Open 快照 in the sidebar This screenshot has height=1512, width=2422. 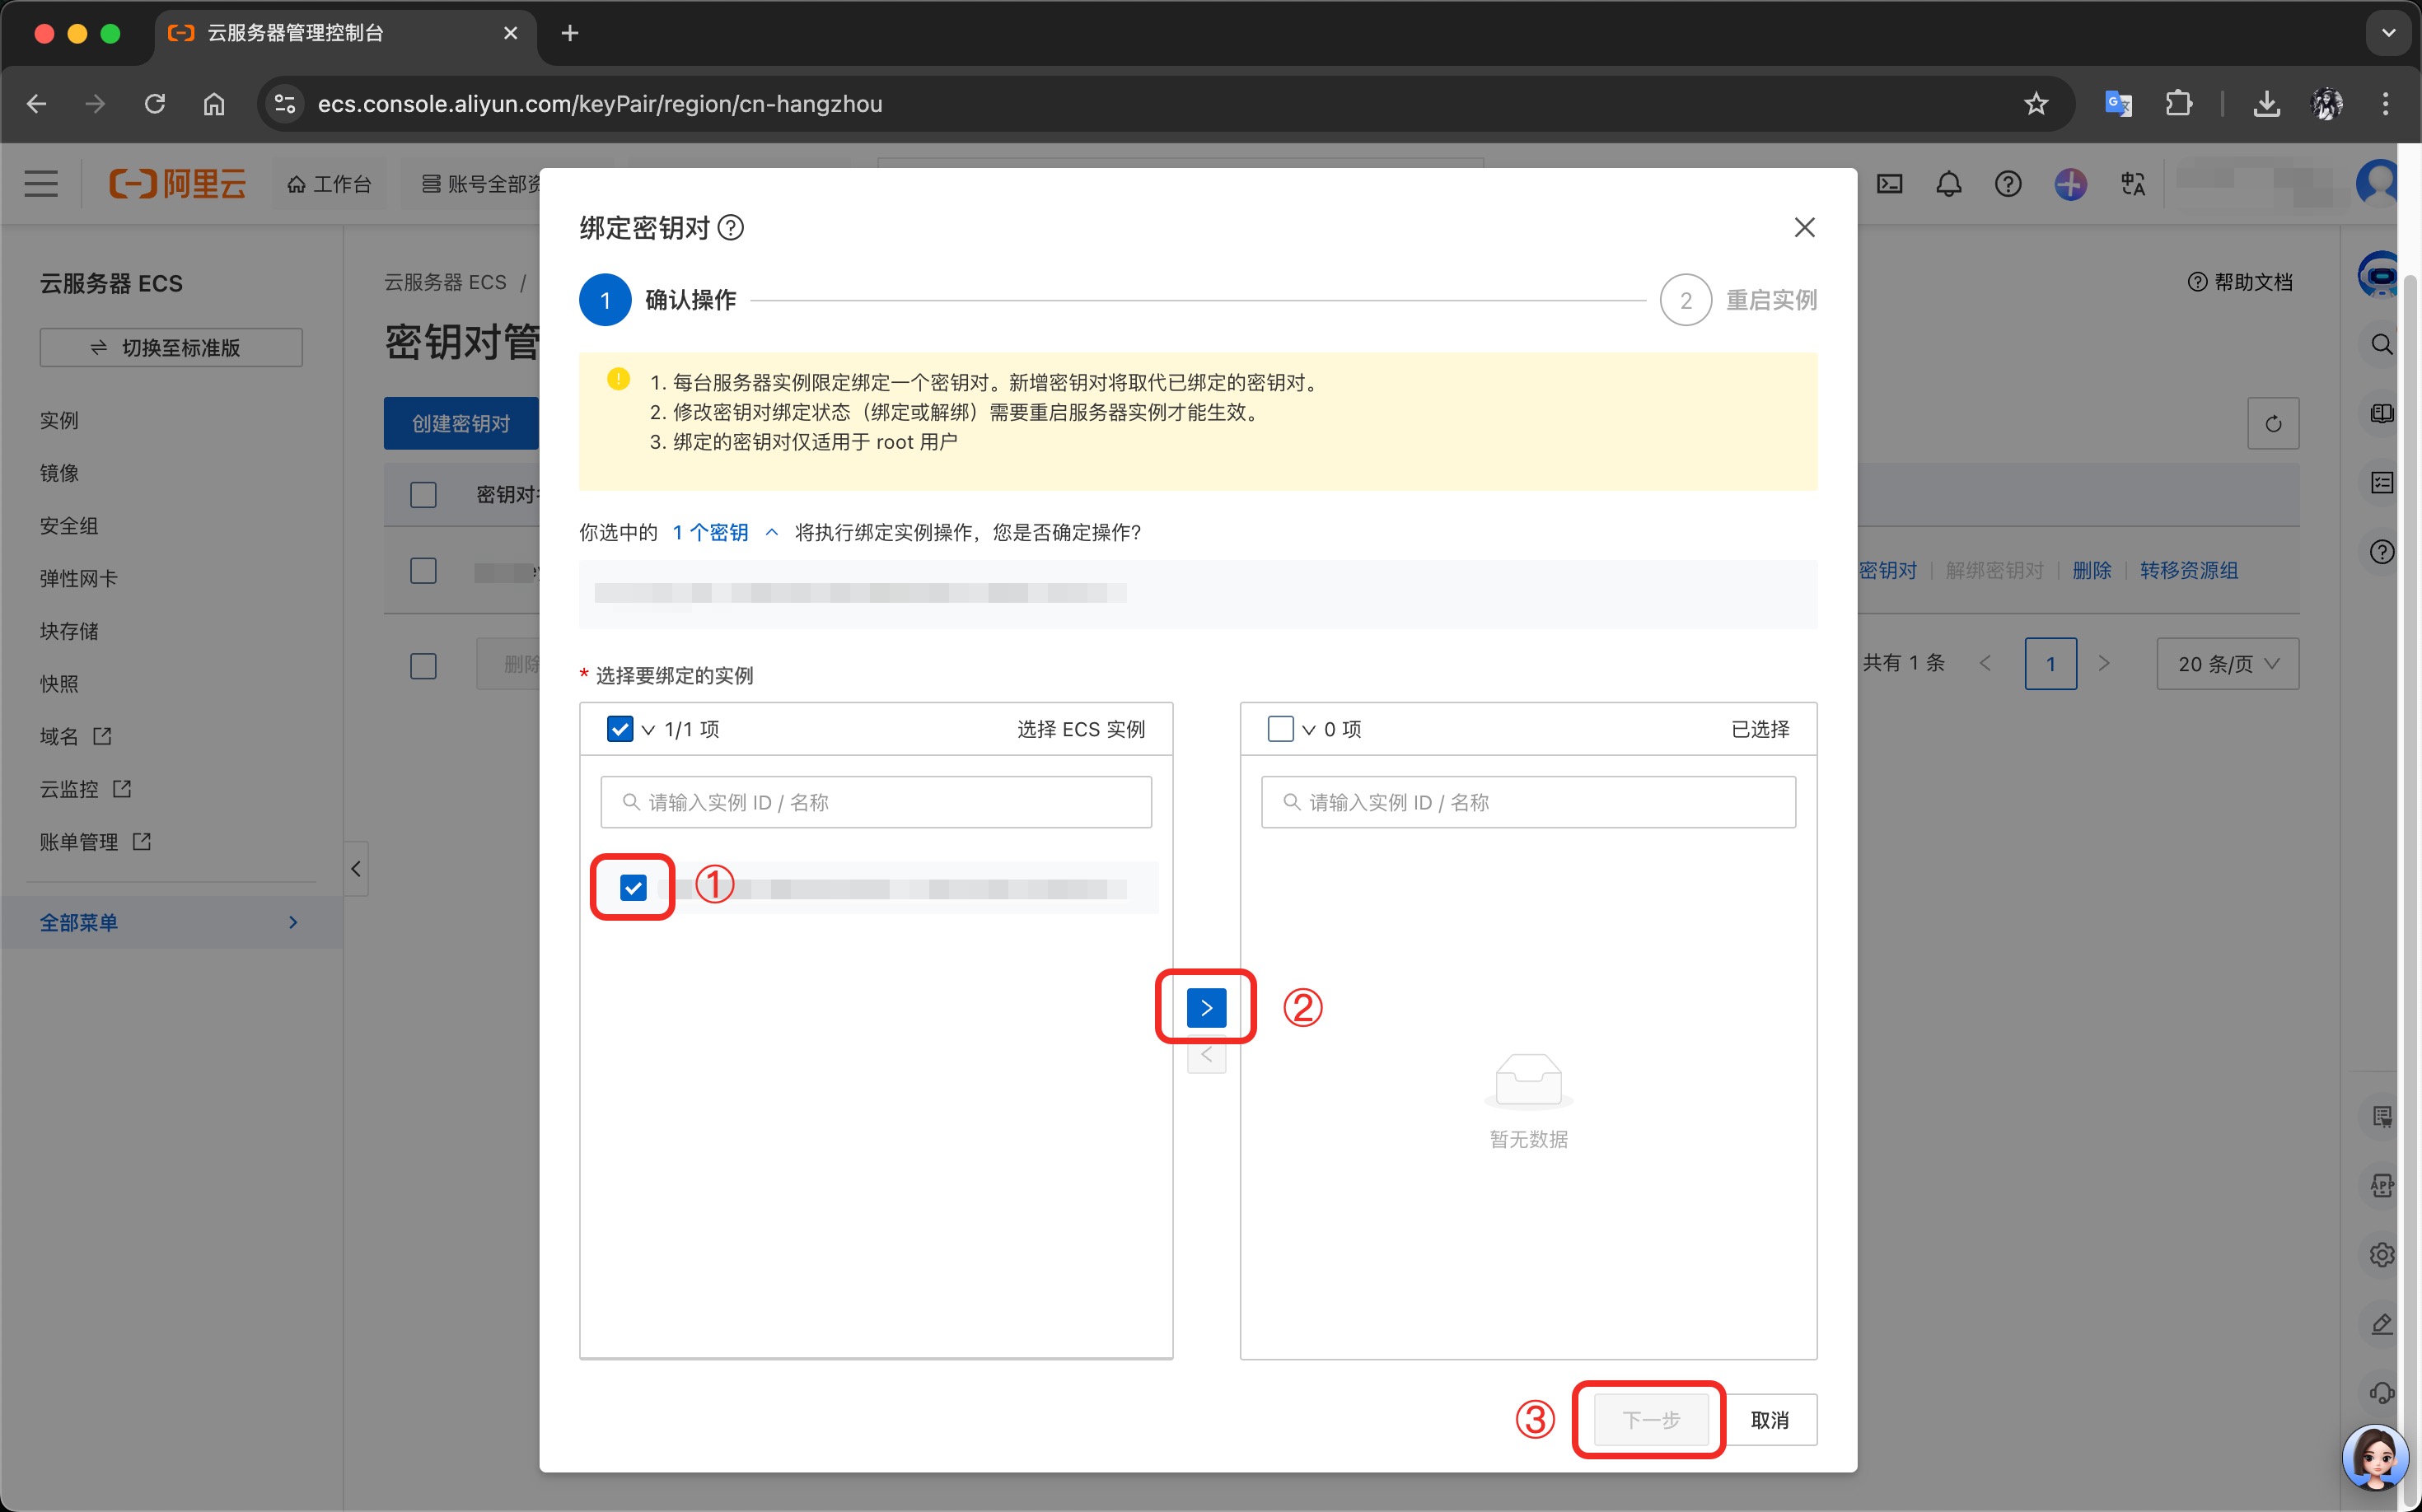coord(59,684)
